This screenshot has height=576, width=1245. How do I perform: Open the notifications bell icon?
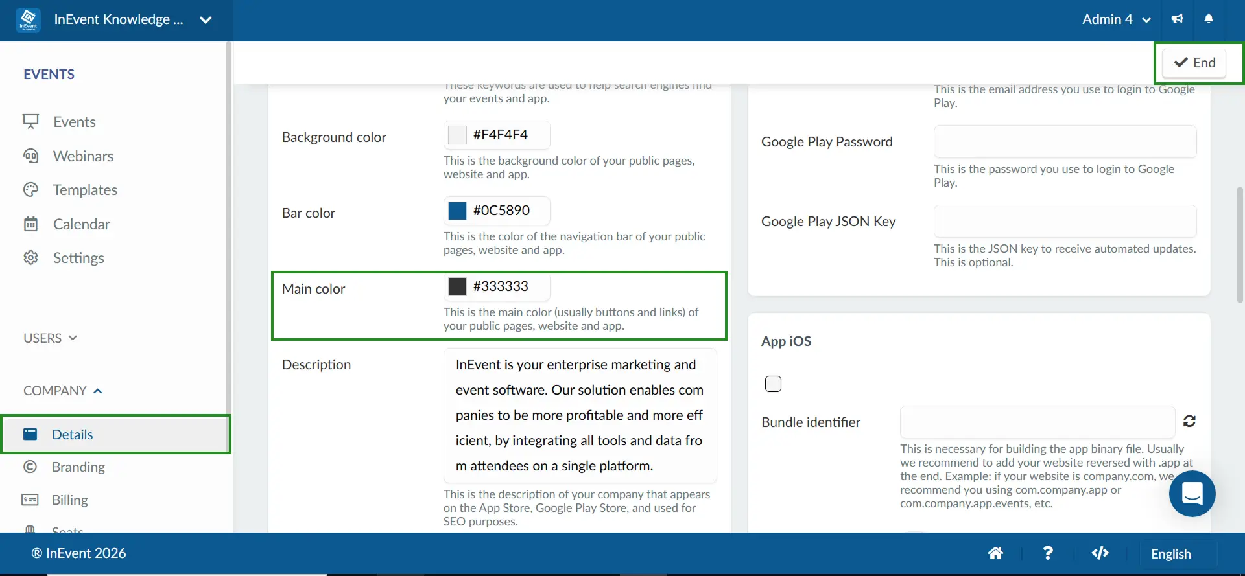tap(1209, 19)
